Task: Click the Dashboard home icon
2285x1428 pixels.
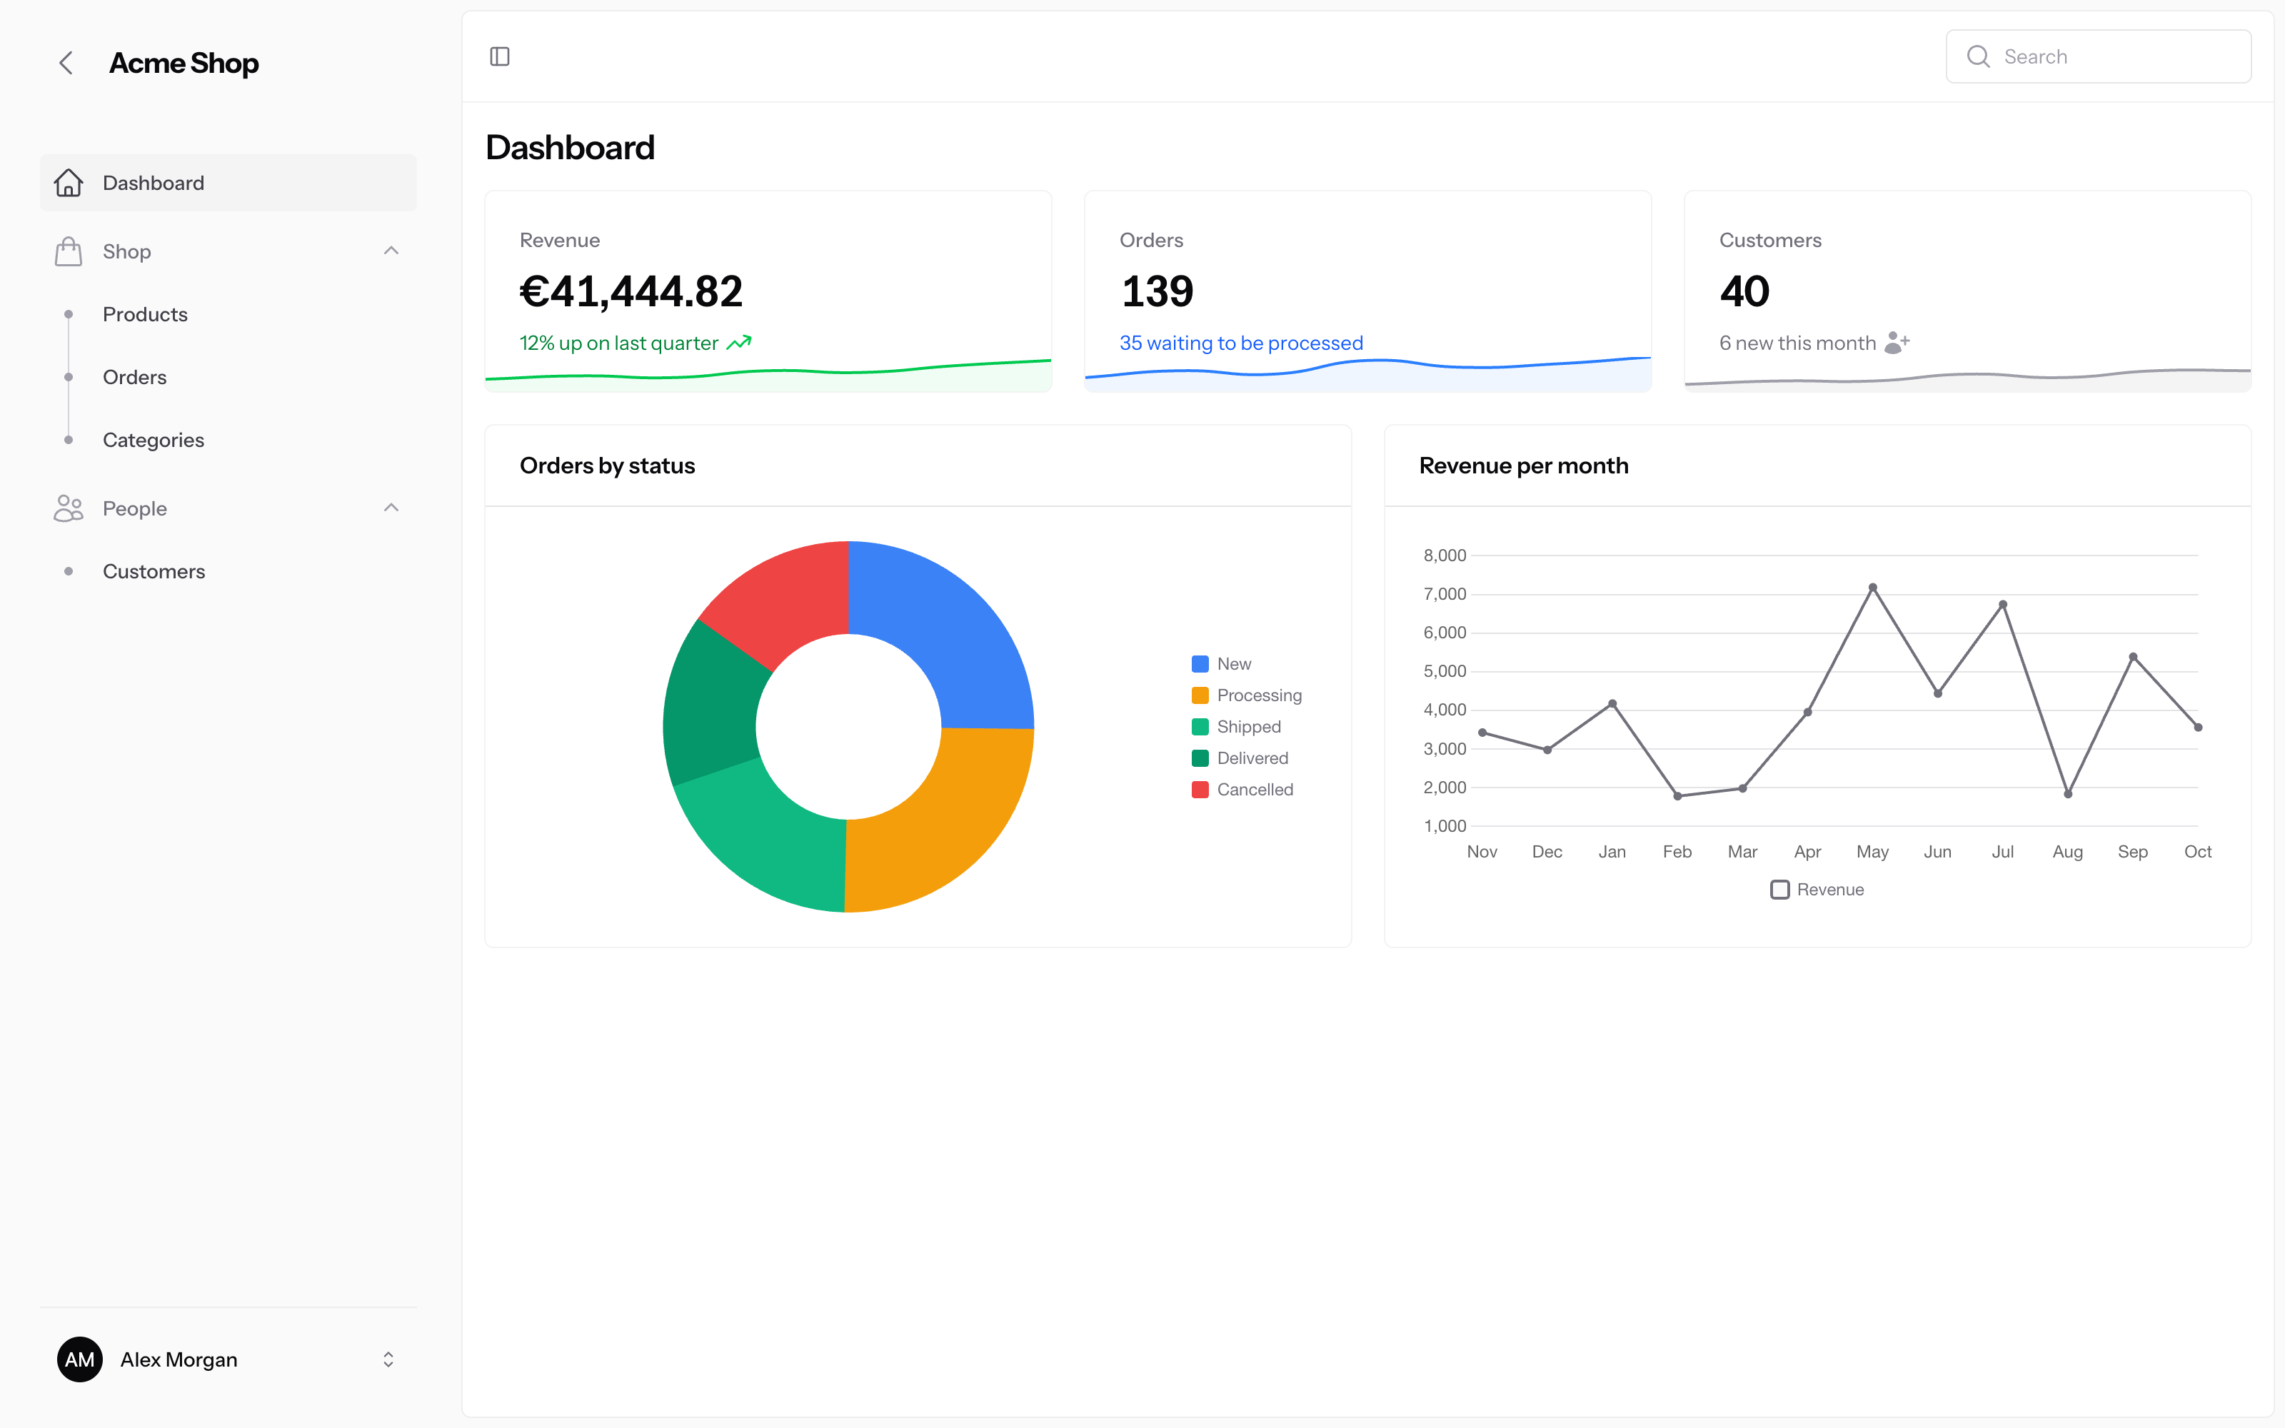Action: pos(68,182)
